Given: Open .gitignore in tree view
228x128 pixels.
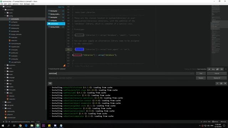Looking at the screenshot, I should [10, 114].
